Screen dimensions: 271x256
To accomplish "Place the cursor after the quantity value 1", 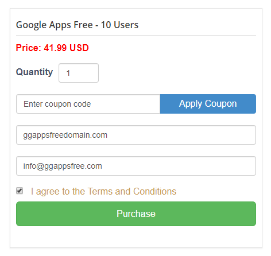I will point(71,73).
